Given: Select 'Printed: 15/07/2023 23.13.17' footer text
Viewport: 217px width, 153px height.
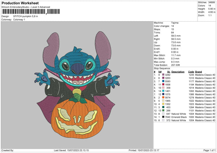Looking at the screenshot, I should coord(144,150).
